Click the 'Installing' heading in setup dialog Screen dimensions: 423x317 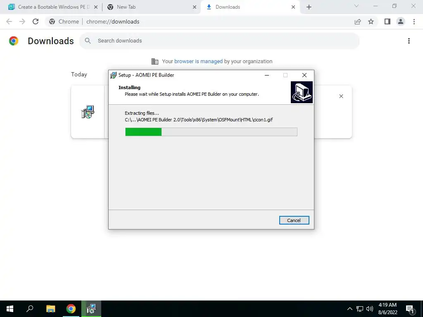coord(129,88)
